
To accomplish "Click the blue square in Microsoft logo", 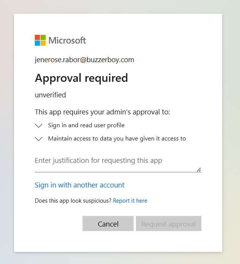I will pos(37,43).
